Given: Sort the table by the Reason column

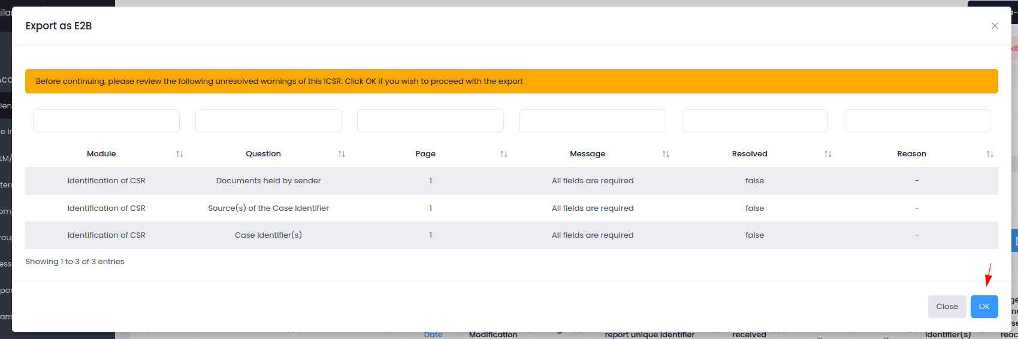Looking at the screenshot, I should coord(990,154).
